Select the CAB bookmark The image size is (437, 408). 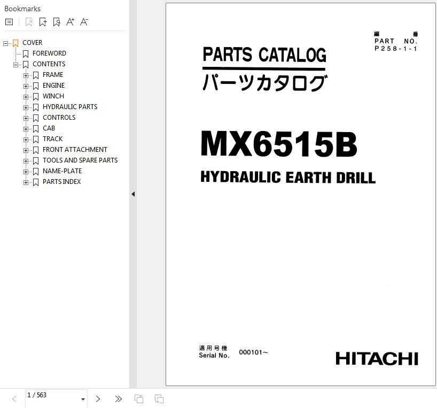(49, 128)
